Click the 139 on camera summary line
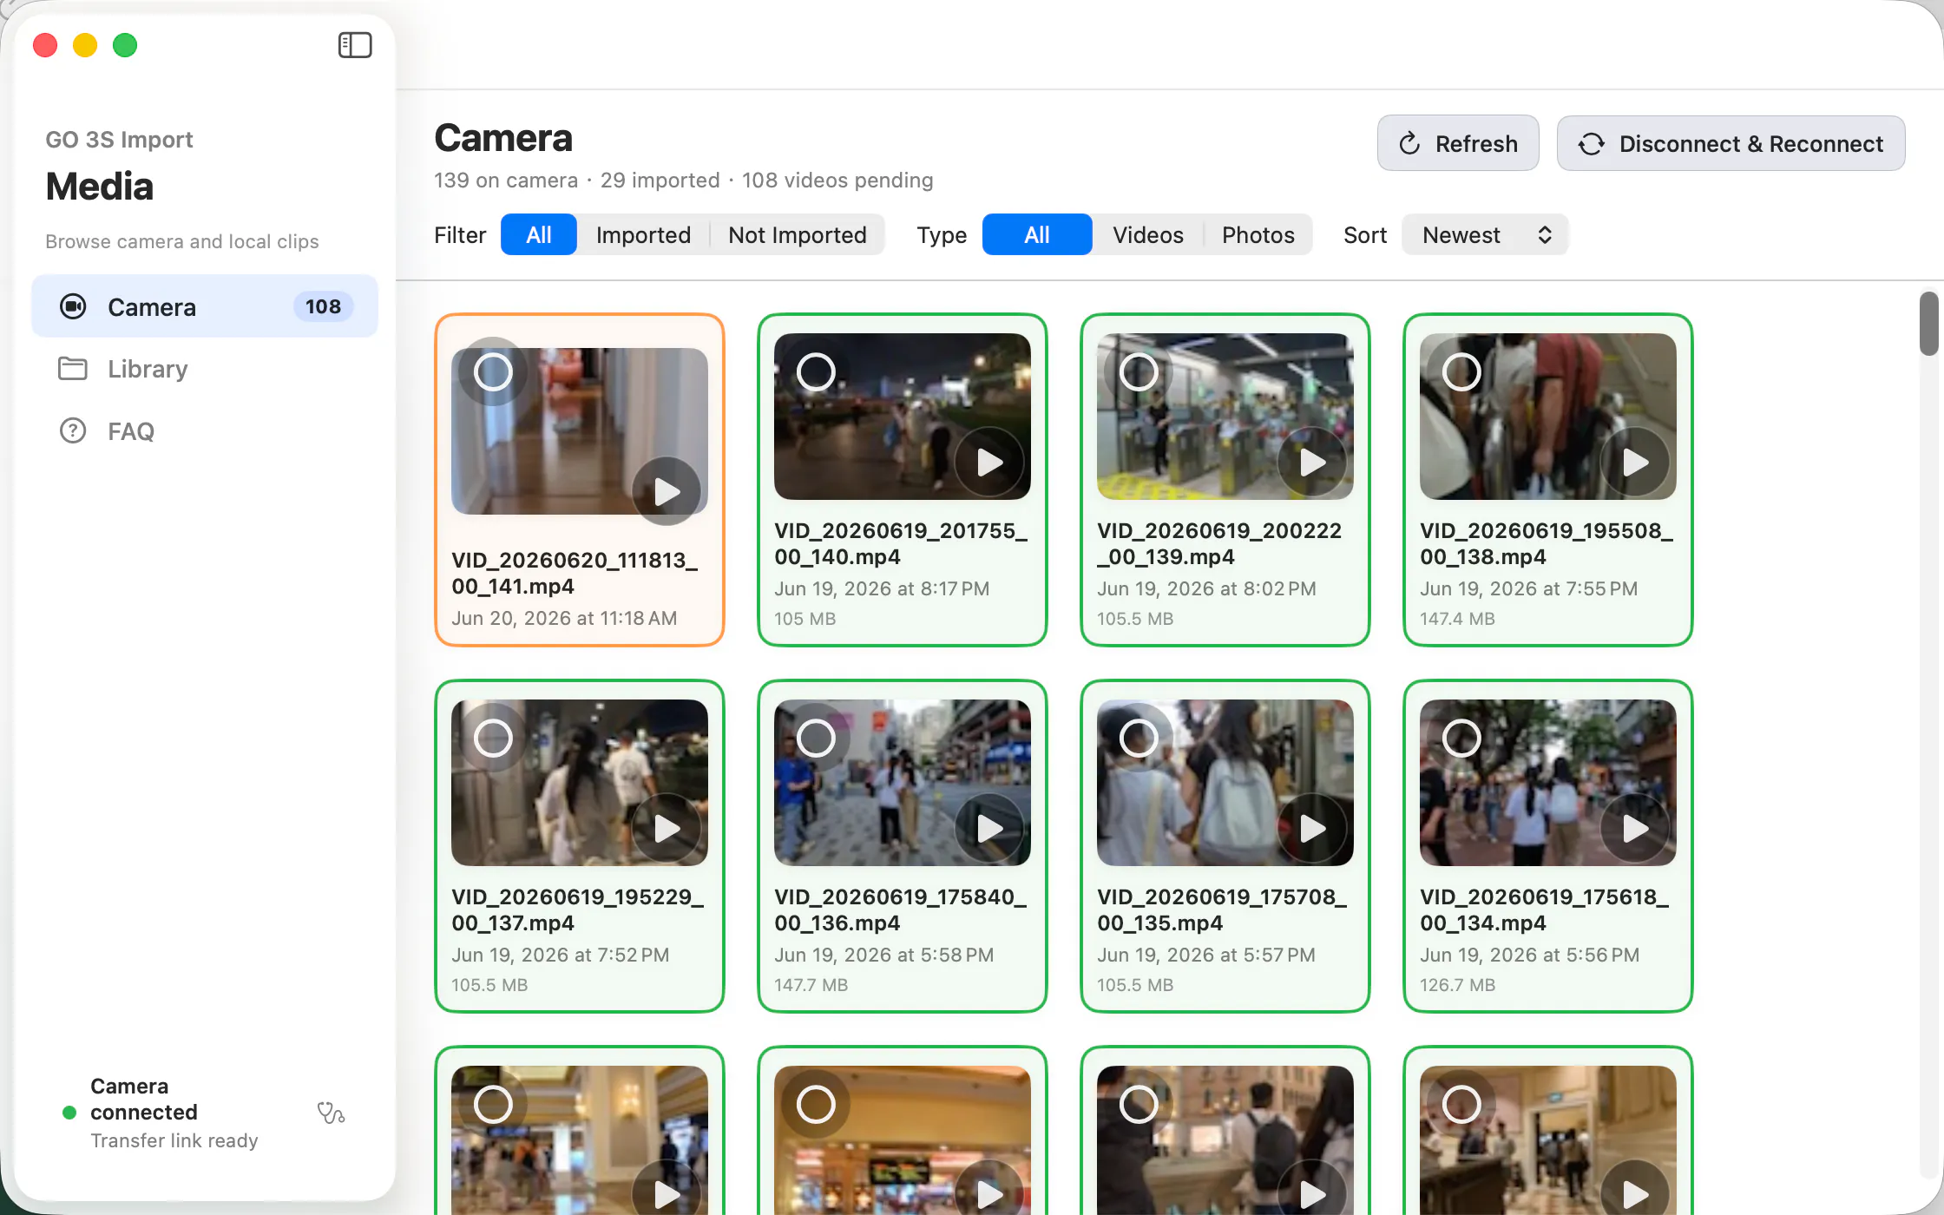The image size is (1944, 1215). pos(684,181)
